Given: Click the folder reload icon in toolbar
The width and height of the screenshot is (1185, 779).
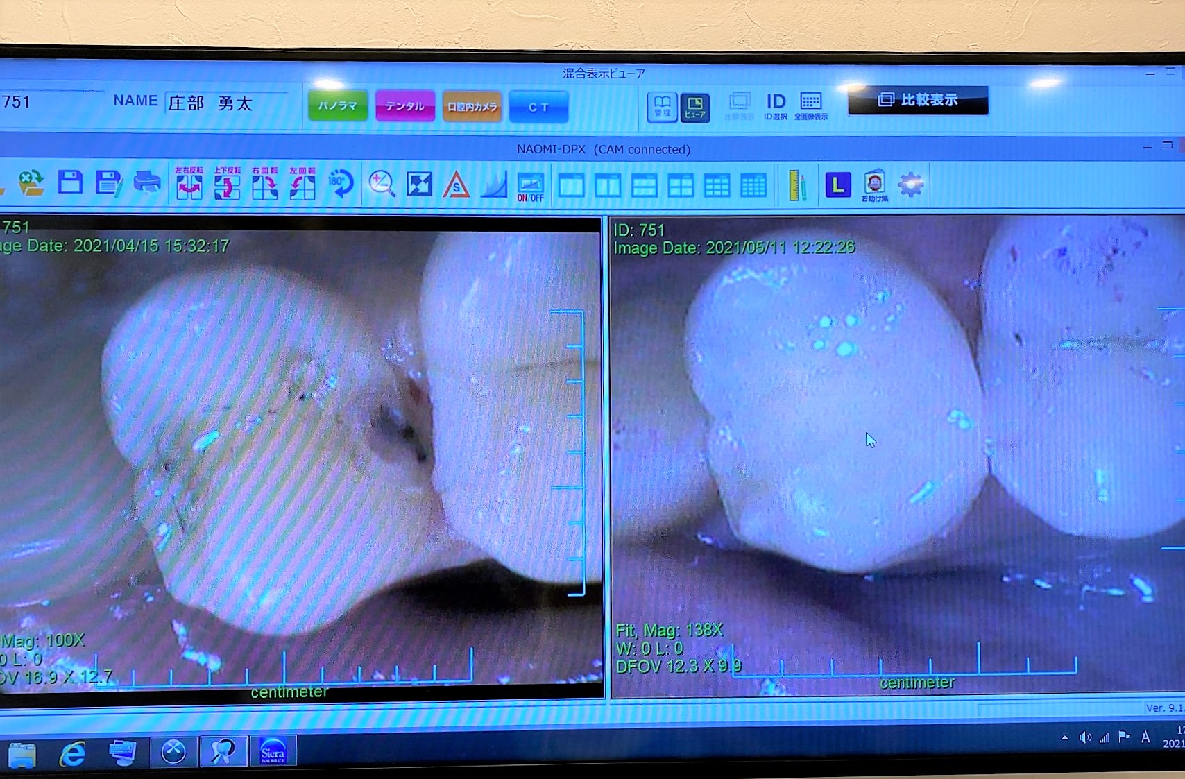Looking at the screenshot, I should point(31,183).
